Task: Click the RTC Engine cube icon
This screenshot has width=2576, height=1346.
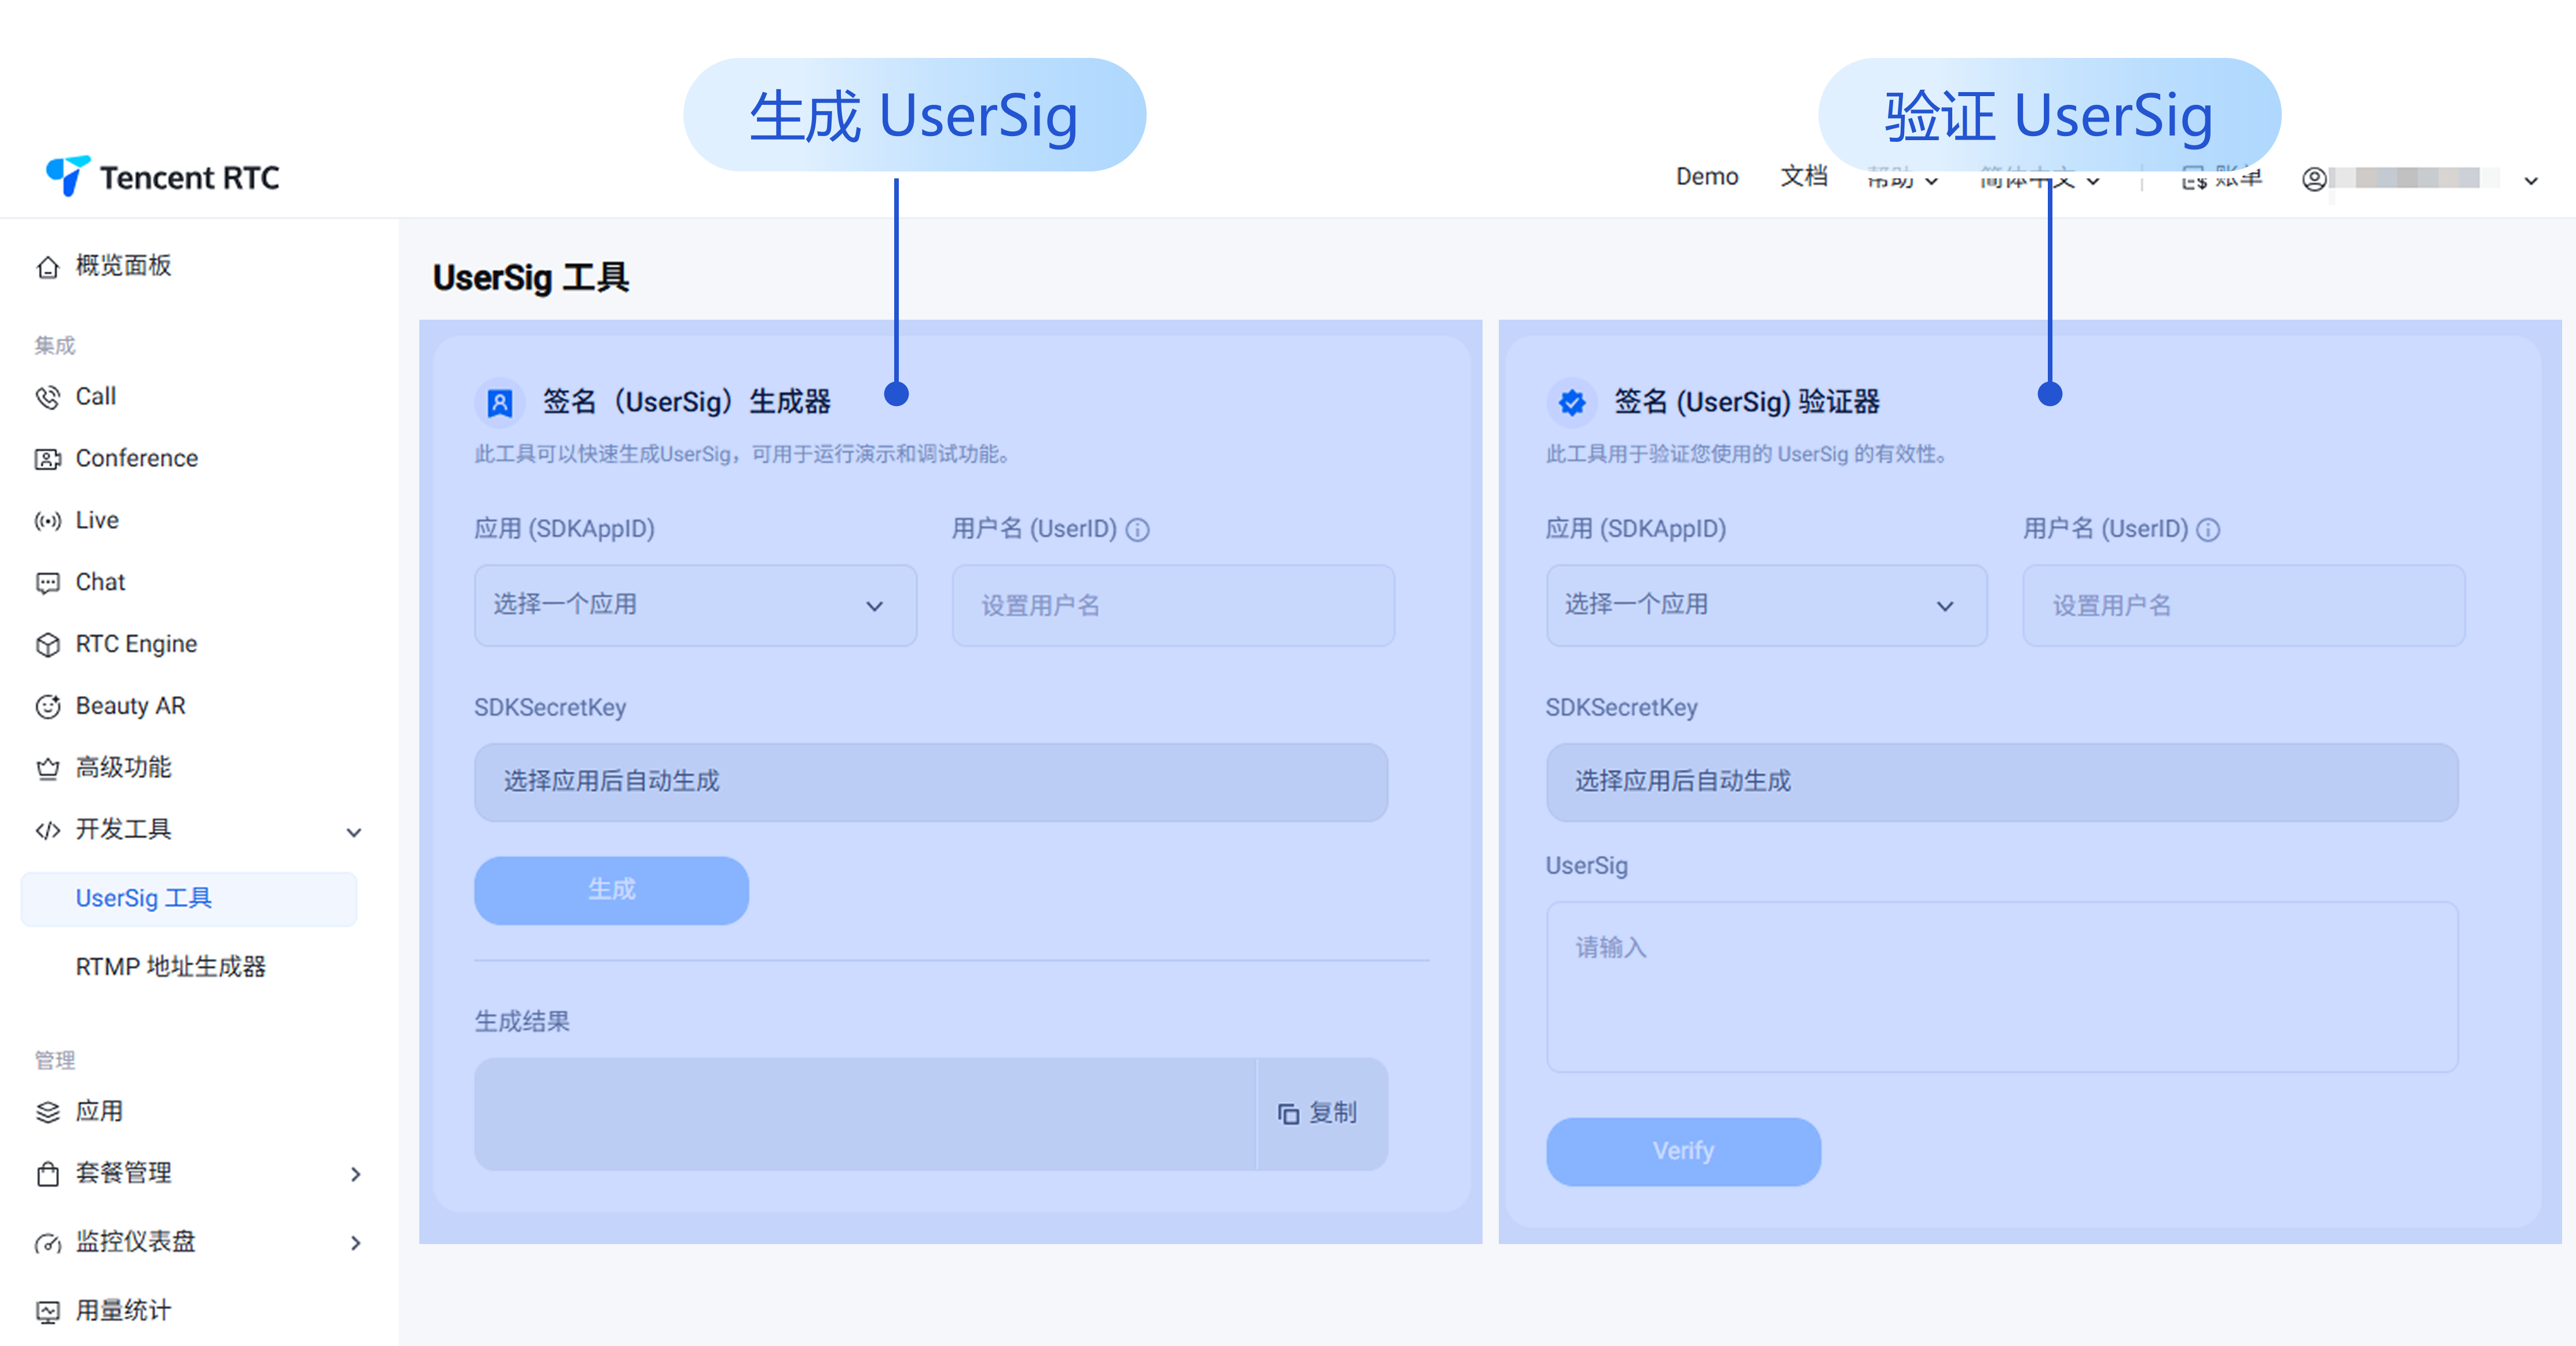Action: point(47,645)
